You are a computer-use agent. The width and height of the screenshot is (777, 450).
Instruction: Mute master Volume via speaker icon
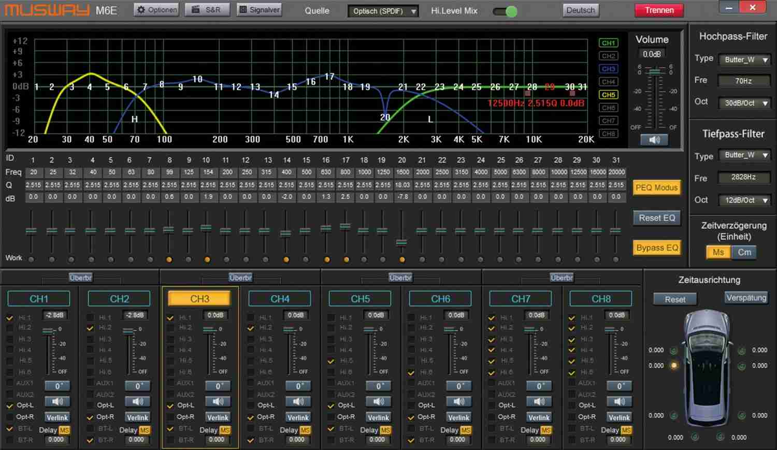click(x=654, y=140)
